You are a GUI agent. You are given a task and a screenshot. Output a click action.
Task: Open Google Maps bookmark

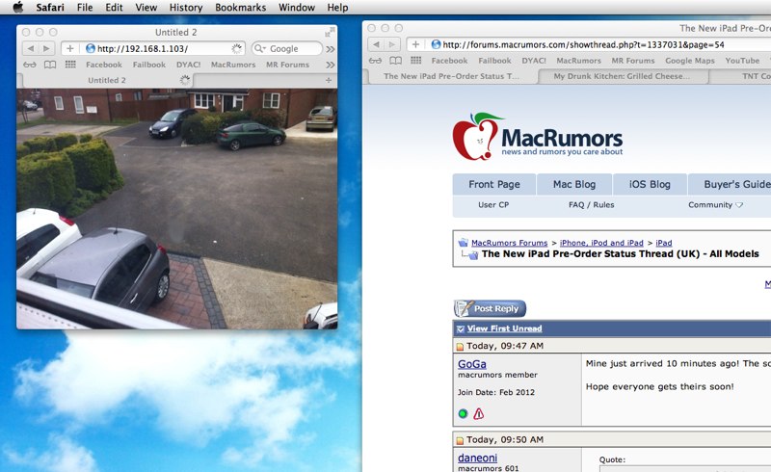[690, 61]
